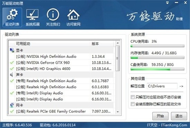Screen dimensions: 190x128
Task: Click version cell 1.3.34.4
Action: [x=98, y=57]
